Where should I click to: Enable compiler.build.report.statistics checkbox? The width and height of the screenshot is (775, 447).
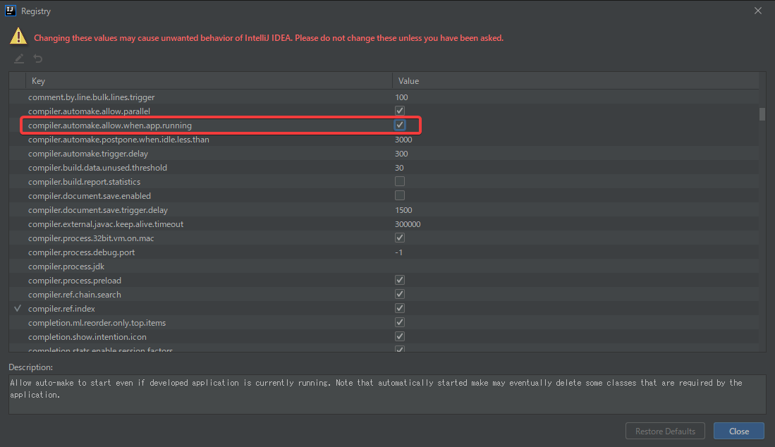tap(400, 182)
